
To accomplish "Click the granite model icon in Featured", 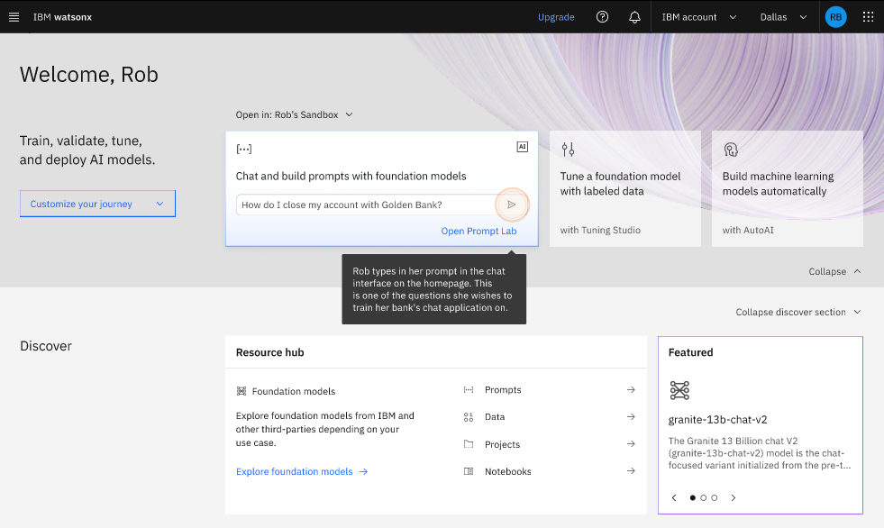I will pos(679,390).
